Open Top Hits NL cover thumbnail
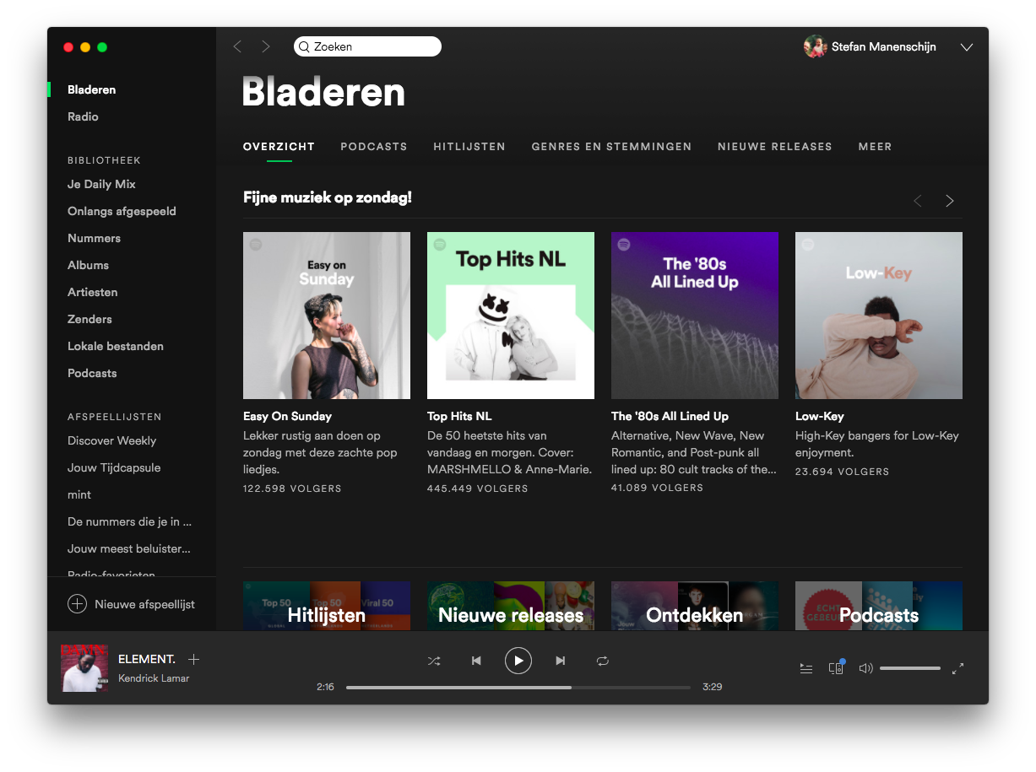The width and height of the screenshot is (1036, 772). 511,316
